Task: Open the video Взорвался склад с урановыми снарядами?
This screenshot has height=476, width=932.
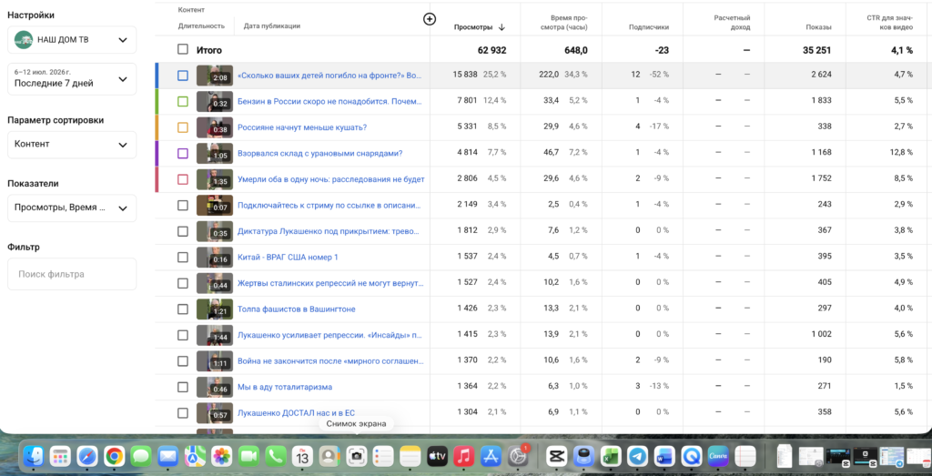Action: [319, 153]
